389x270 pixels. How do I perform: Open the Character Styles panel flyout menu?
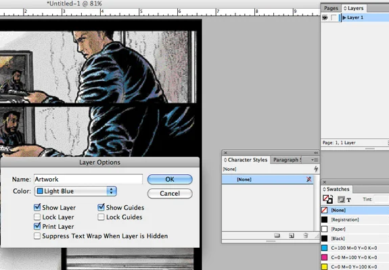click(x=315, y=160)
